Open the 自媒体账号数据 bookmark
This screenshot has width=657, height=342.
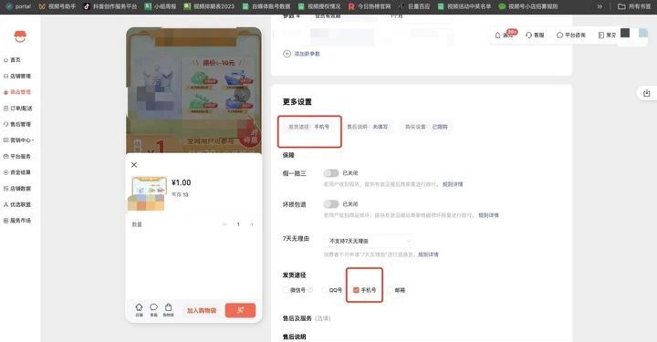tap(266, 6)
